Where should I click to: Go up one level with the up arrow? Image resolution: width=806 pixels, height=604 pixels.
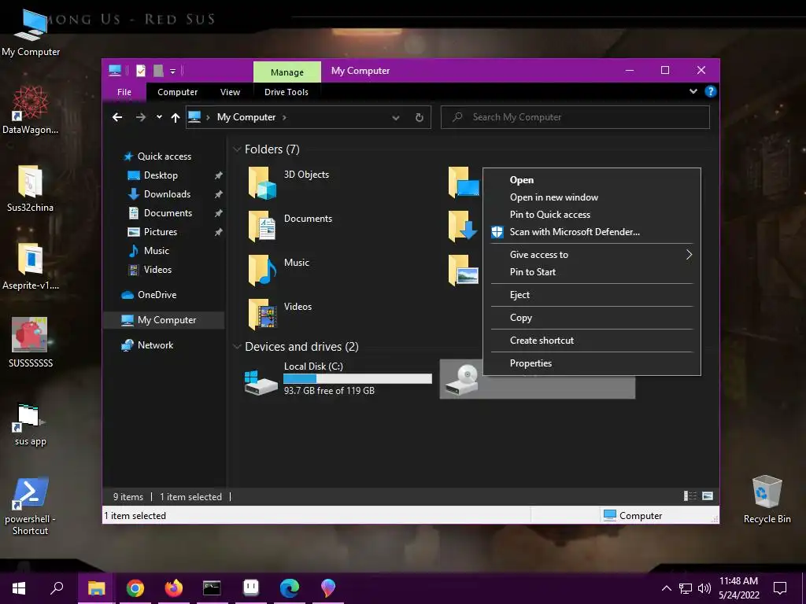[176, 118]
